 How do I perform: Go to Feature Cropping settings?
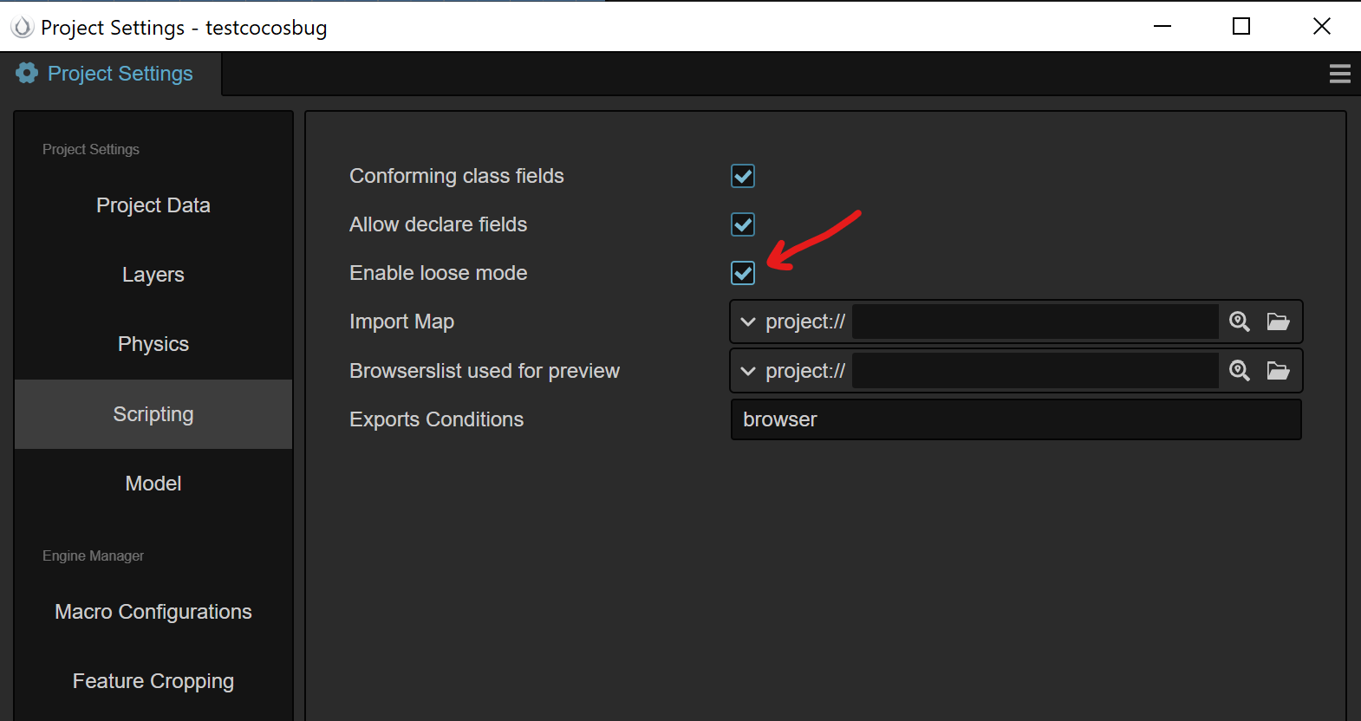tap(153, 681)
